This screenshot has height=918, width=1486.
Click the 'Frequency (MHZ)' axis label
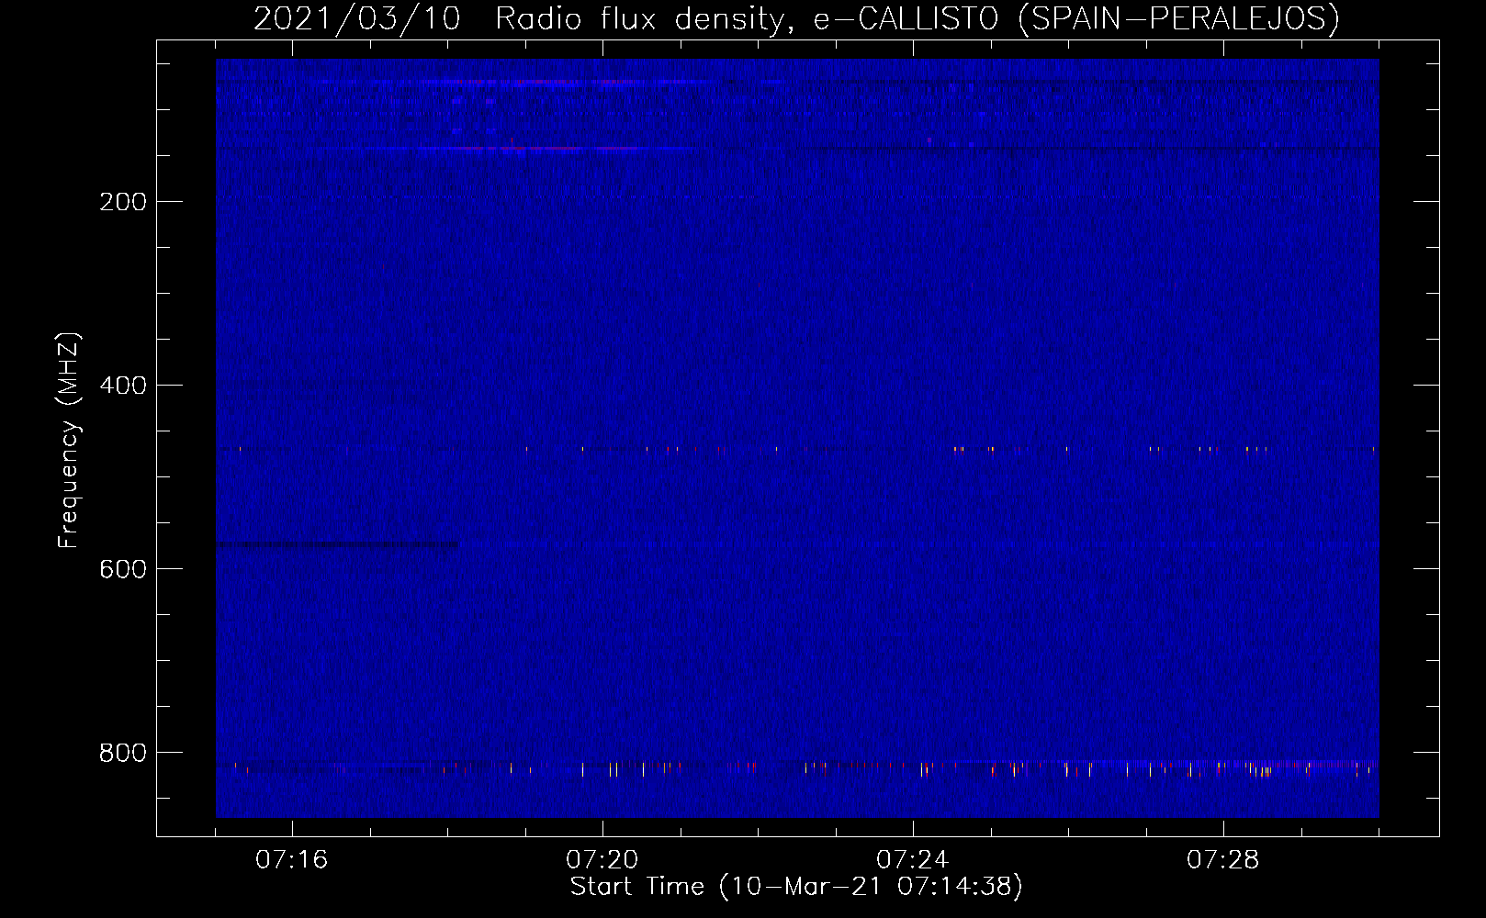click(x=69, y=441)
